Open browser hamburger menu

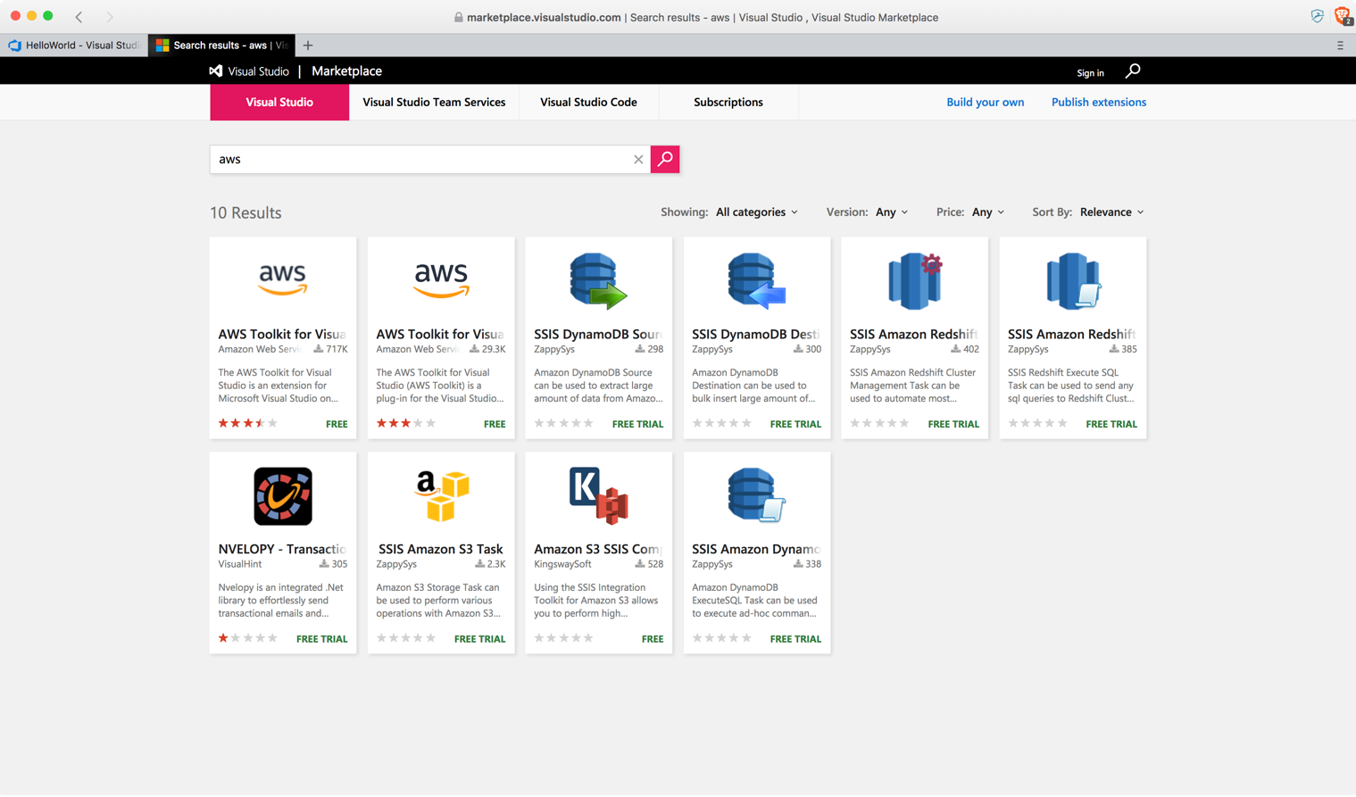[x=1340, y=46]
